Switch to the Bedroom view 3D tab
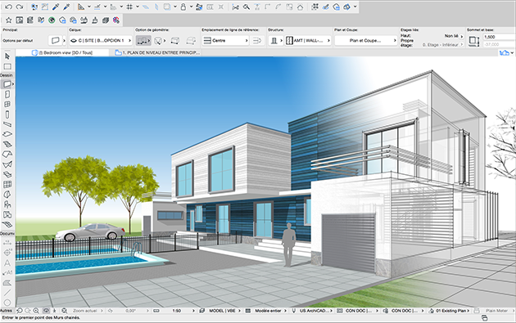Image resolution: width=516 pixels, height=323 pixels. point(62,52)
